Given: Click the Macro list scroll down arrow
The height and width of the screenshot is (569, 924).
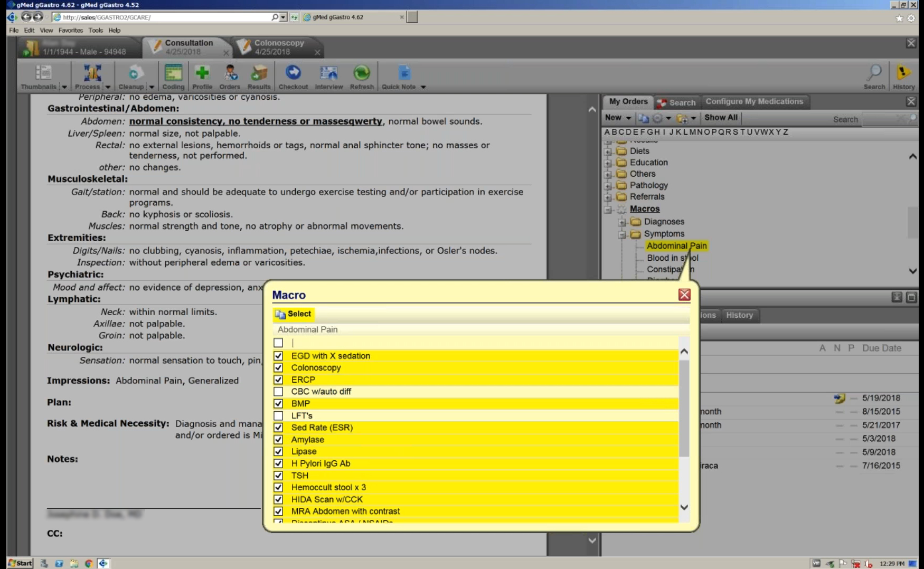Looking at the screenshot, I should [684, 507].
